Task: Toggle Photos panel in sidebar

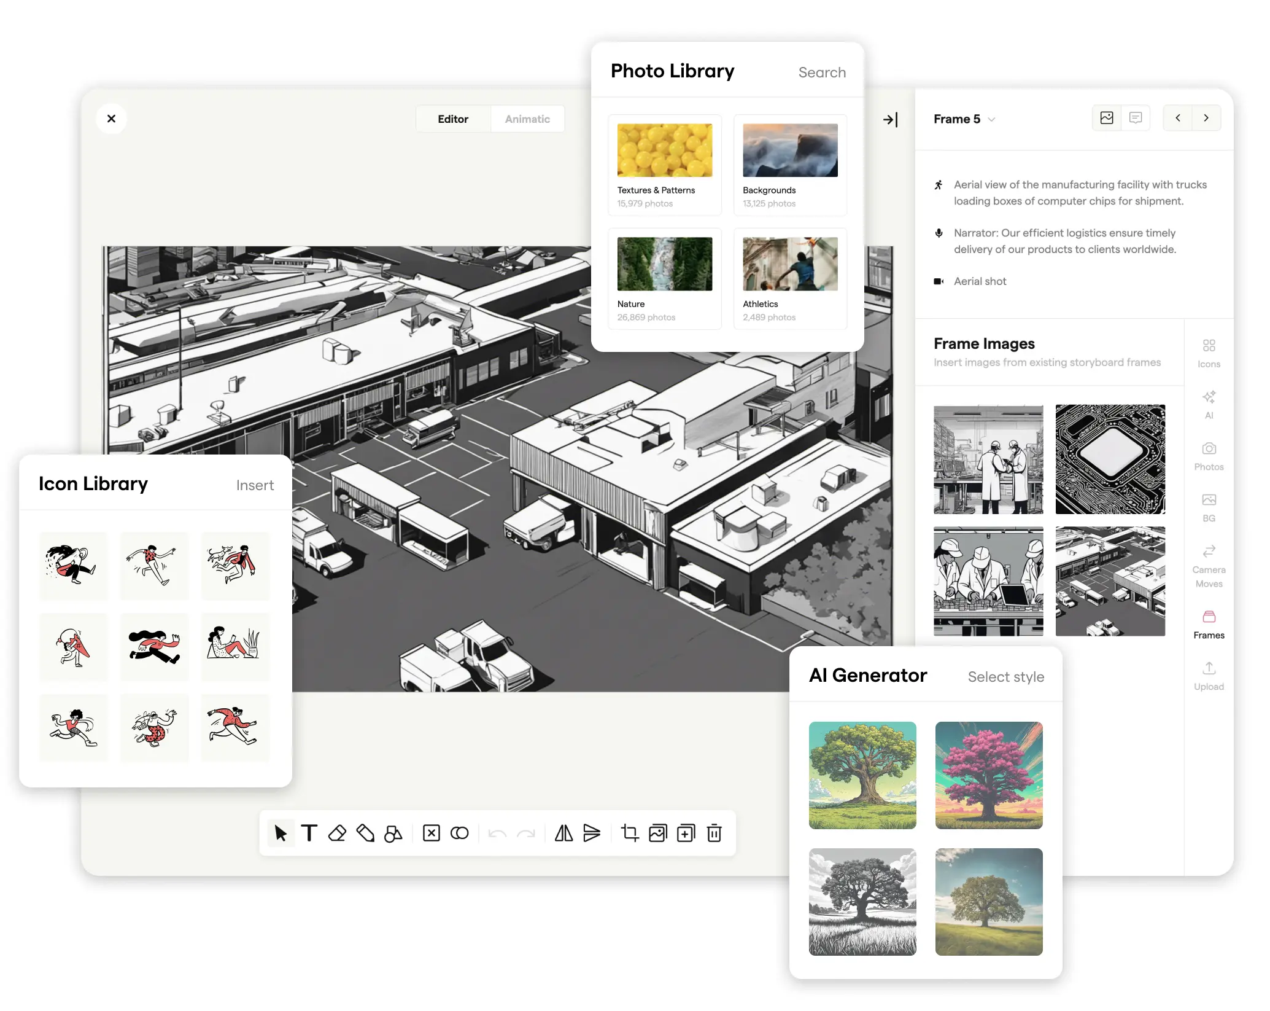Action: point(1208,456)
